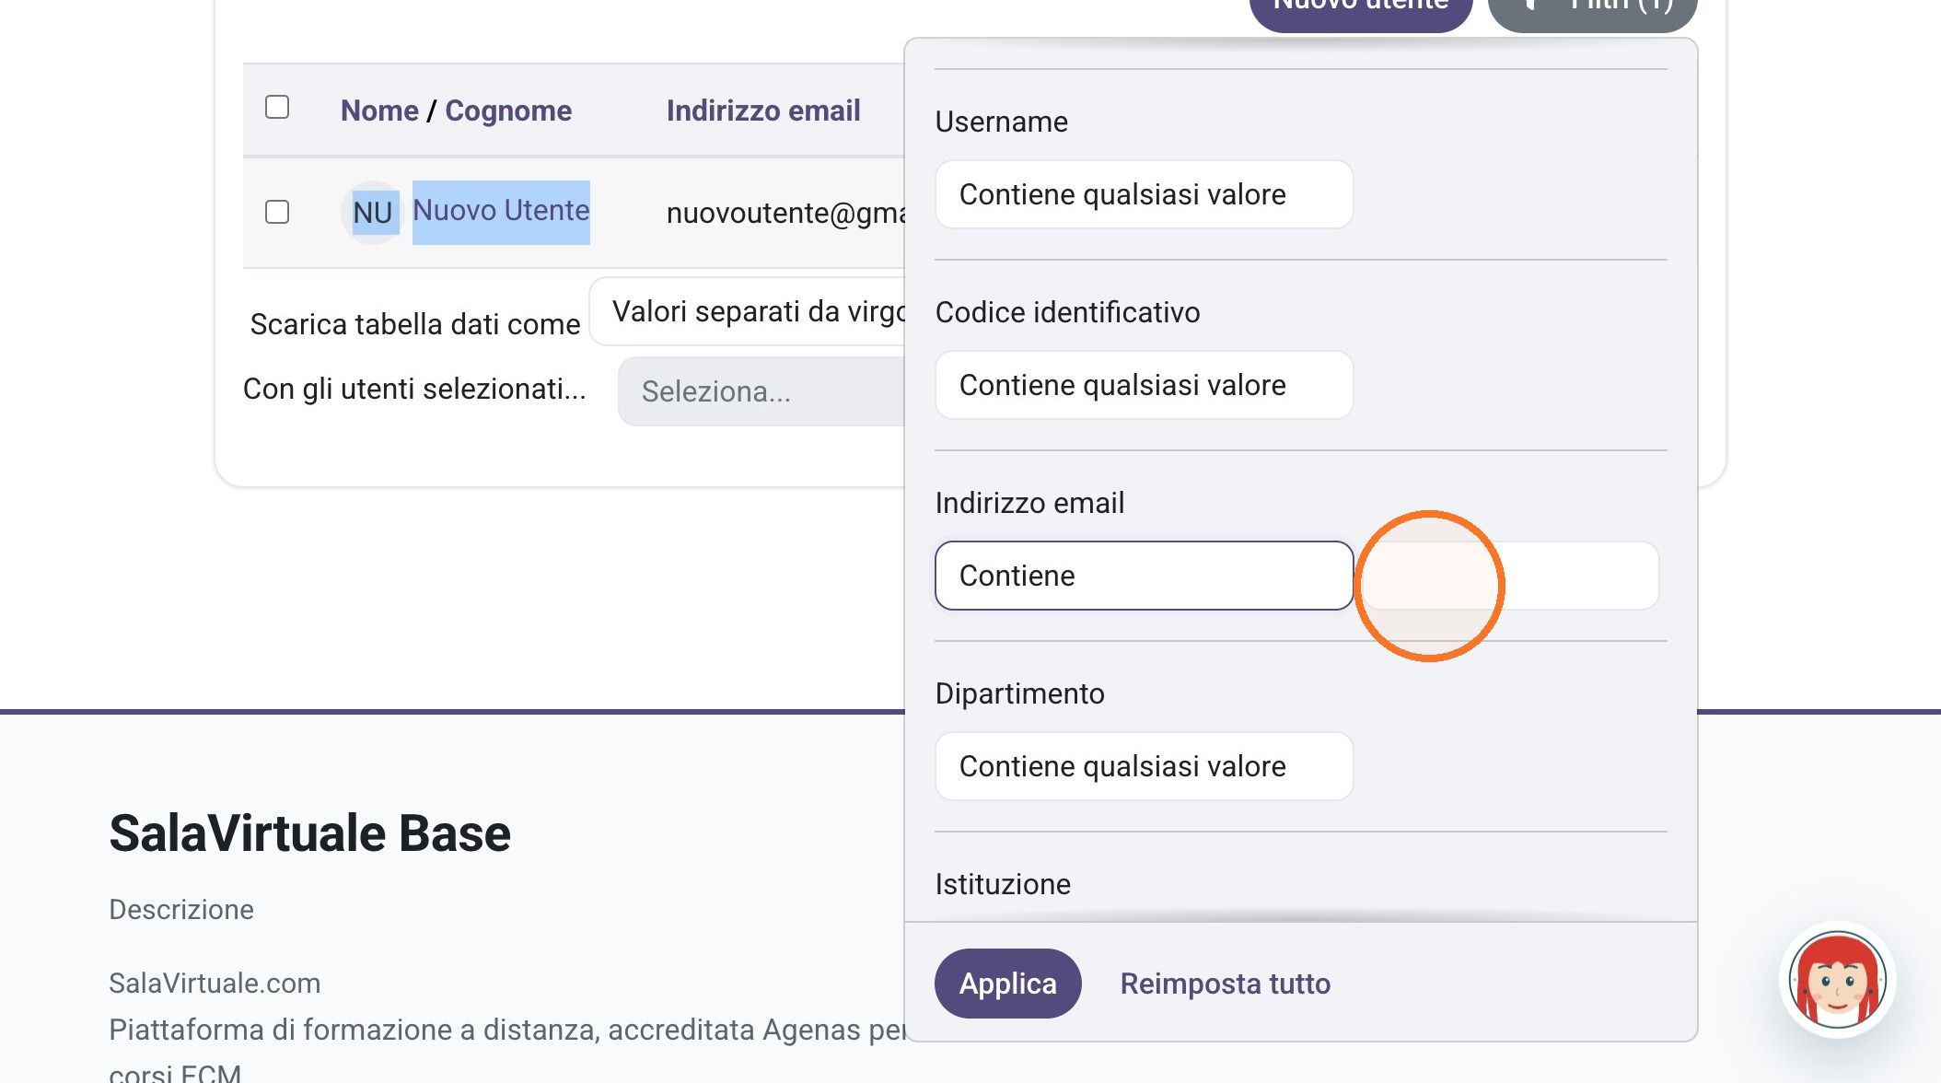This screenshot has width=1941, height=1083.
Task: Select the nuovoutente@gmail email cell
Action: 785,213
